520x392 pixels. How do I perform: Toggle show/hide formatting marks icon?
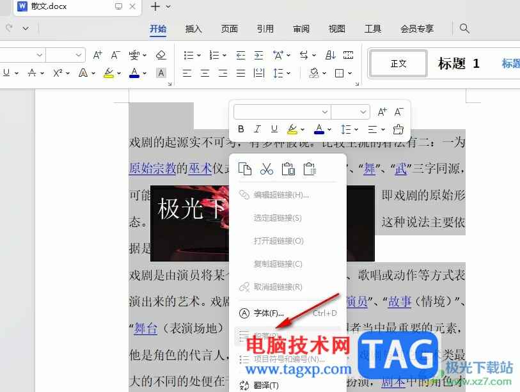click(303, 55)
